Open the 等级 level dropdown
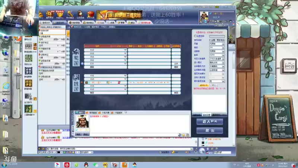The image size is (298, 168). coord(217,48)
